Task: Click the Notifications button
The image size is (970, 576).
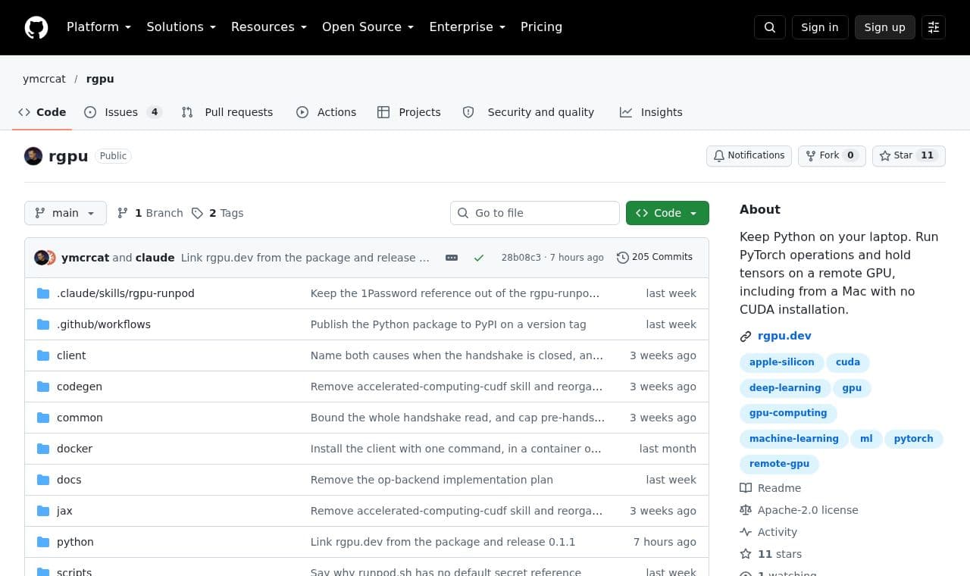Action: pos(749,155)
